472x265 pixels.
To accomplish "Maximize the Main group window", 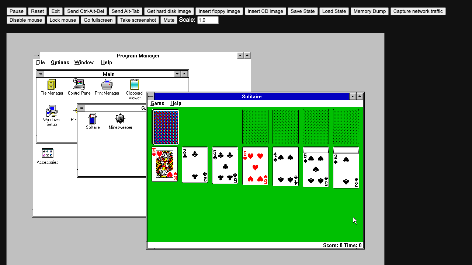I will point(184,74).
